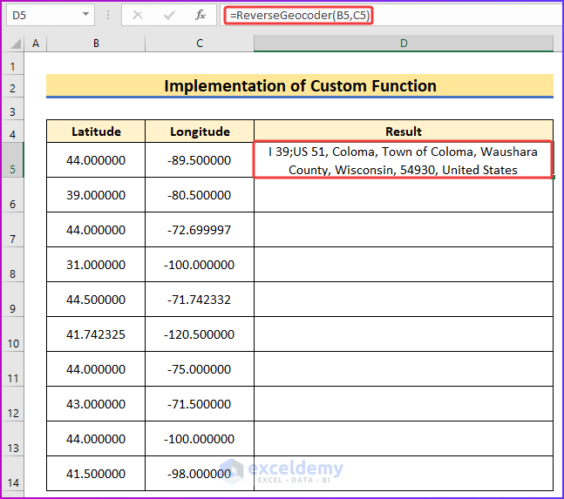Select latitude cell 41.500000

(96, 474)
